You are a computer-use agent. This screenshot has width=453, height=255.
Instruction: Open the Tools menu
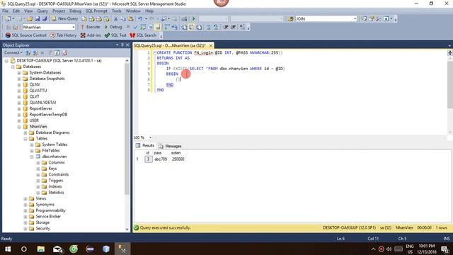[116, 11]
